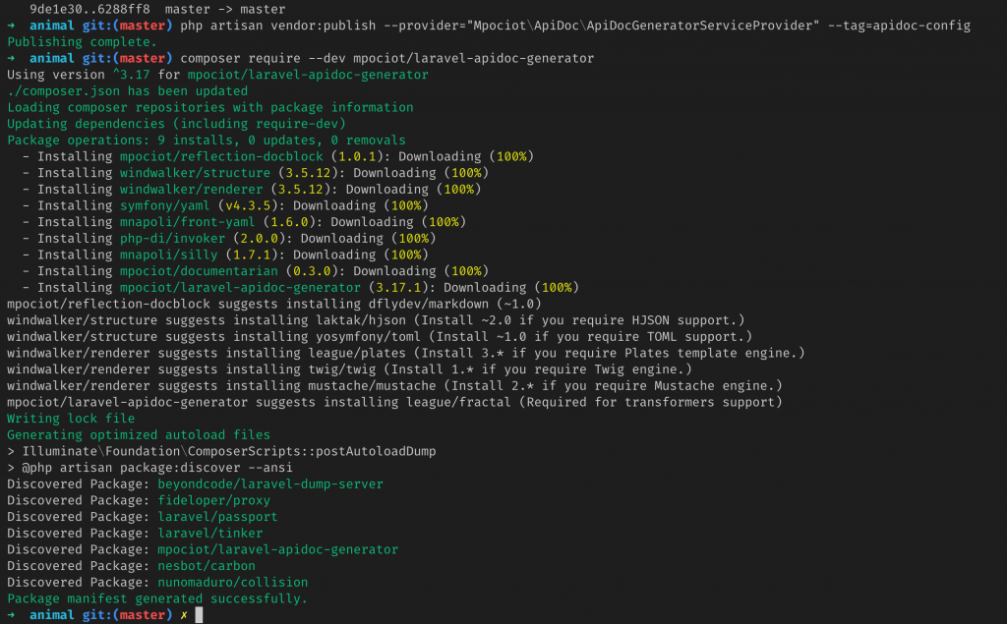Click 'php artisan vendor:publish' command text
This screenshot has width=1007, height=624.
(278, 26)
